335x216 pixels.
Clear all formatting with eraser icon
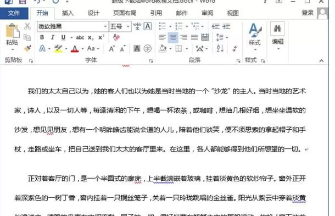coord(116,37)
